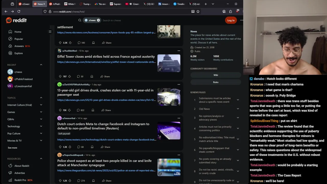Switch to the Timeline browser tab

click(x=179, y=4)
